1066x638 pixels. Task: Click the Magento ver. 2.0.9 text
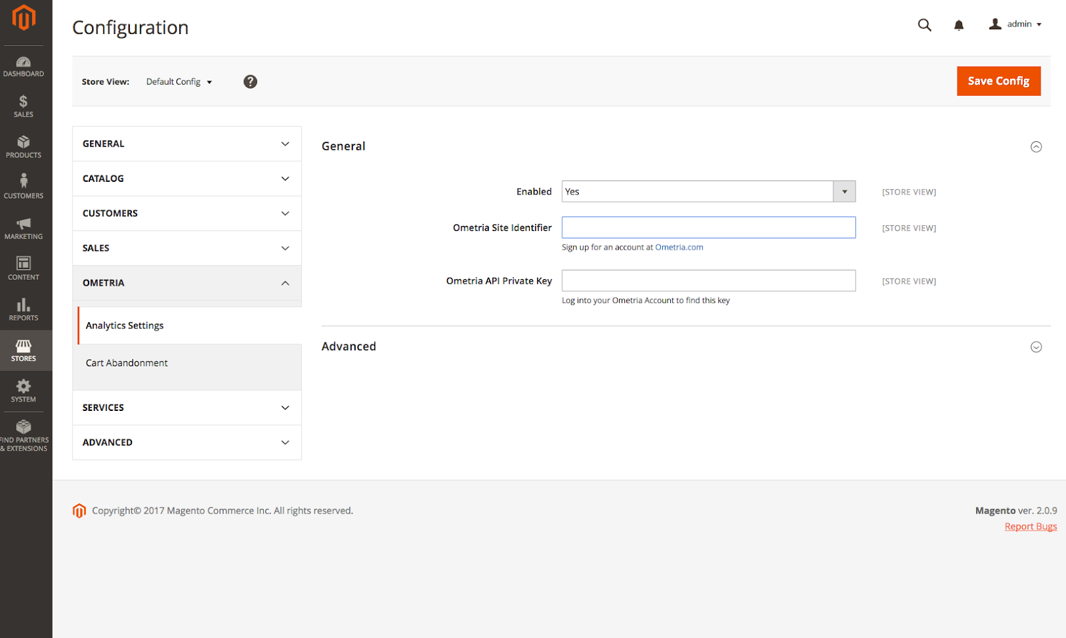1016,511
